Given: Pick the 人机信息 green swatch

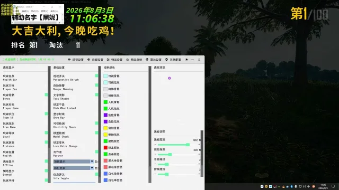Looking at the screenshot, I should [105, 108].
